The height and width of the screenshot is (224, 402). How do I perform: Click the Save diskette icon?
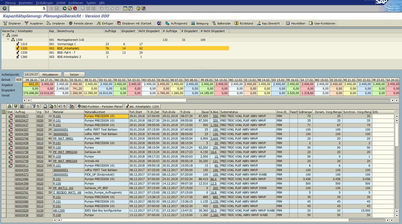point(56,9)
